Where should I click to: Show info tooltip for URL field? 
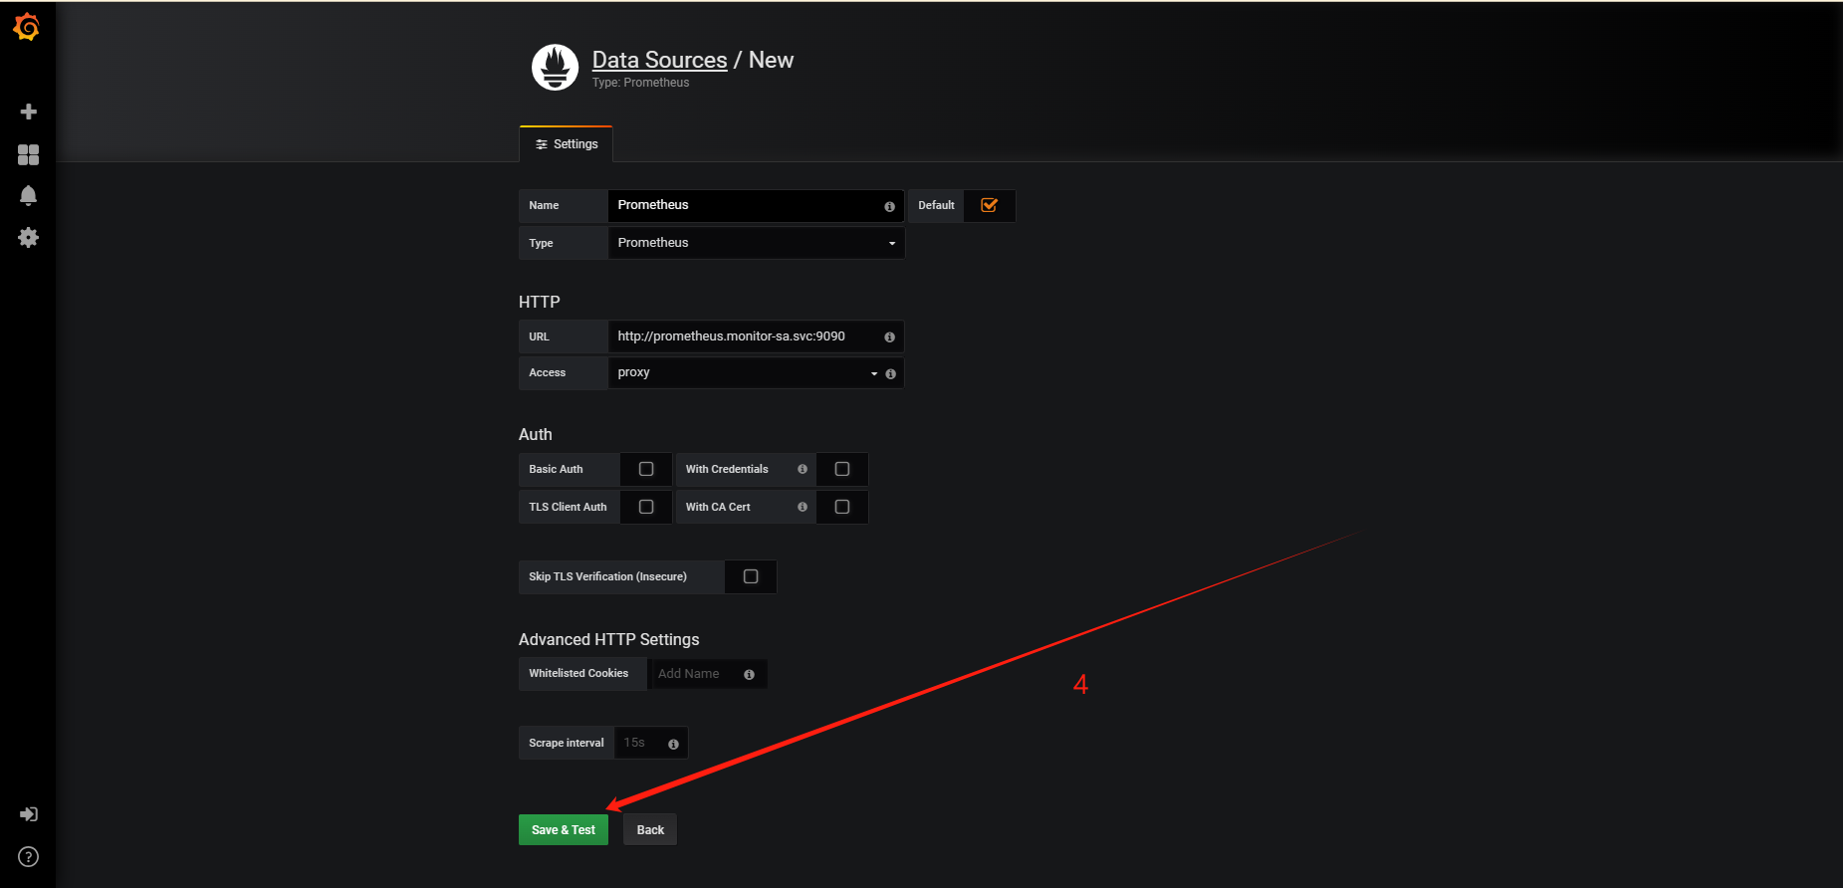point(889,337)
